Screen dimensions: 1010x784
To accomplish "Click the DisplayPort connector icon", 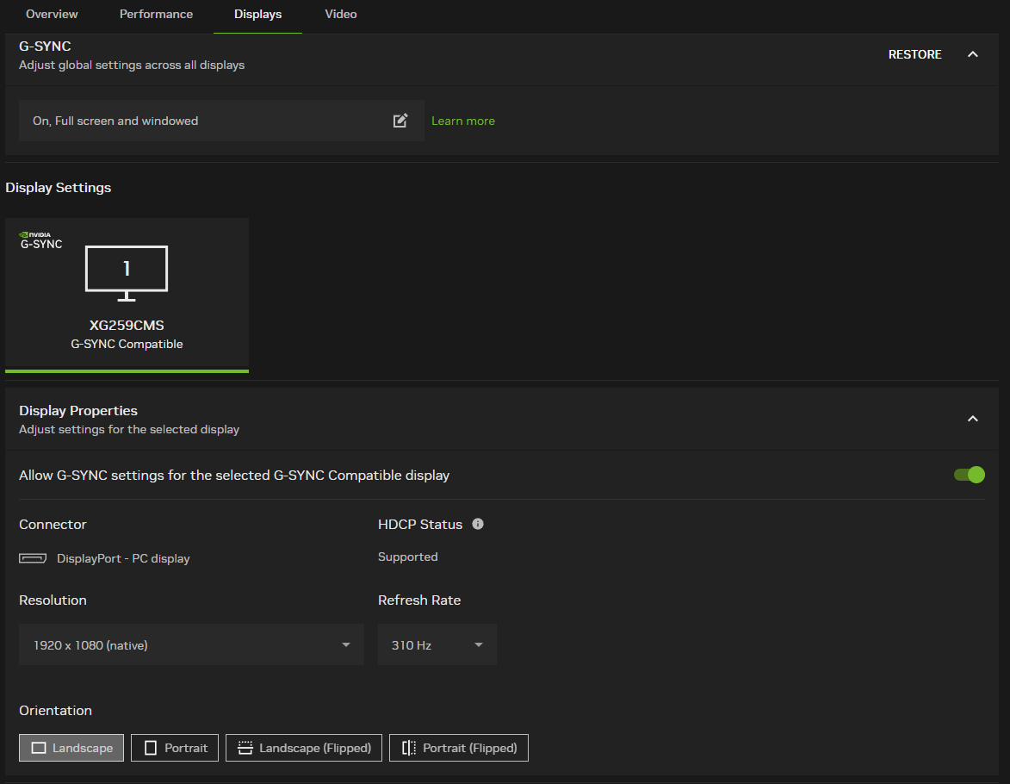I will pos(32,558).
